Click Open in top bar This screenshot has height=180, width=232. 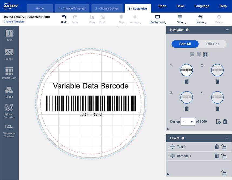162,6
